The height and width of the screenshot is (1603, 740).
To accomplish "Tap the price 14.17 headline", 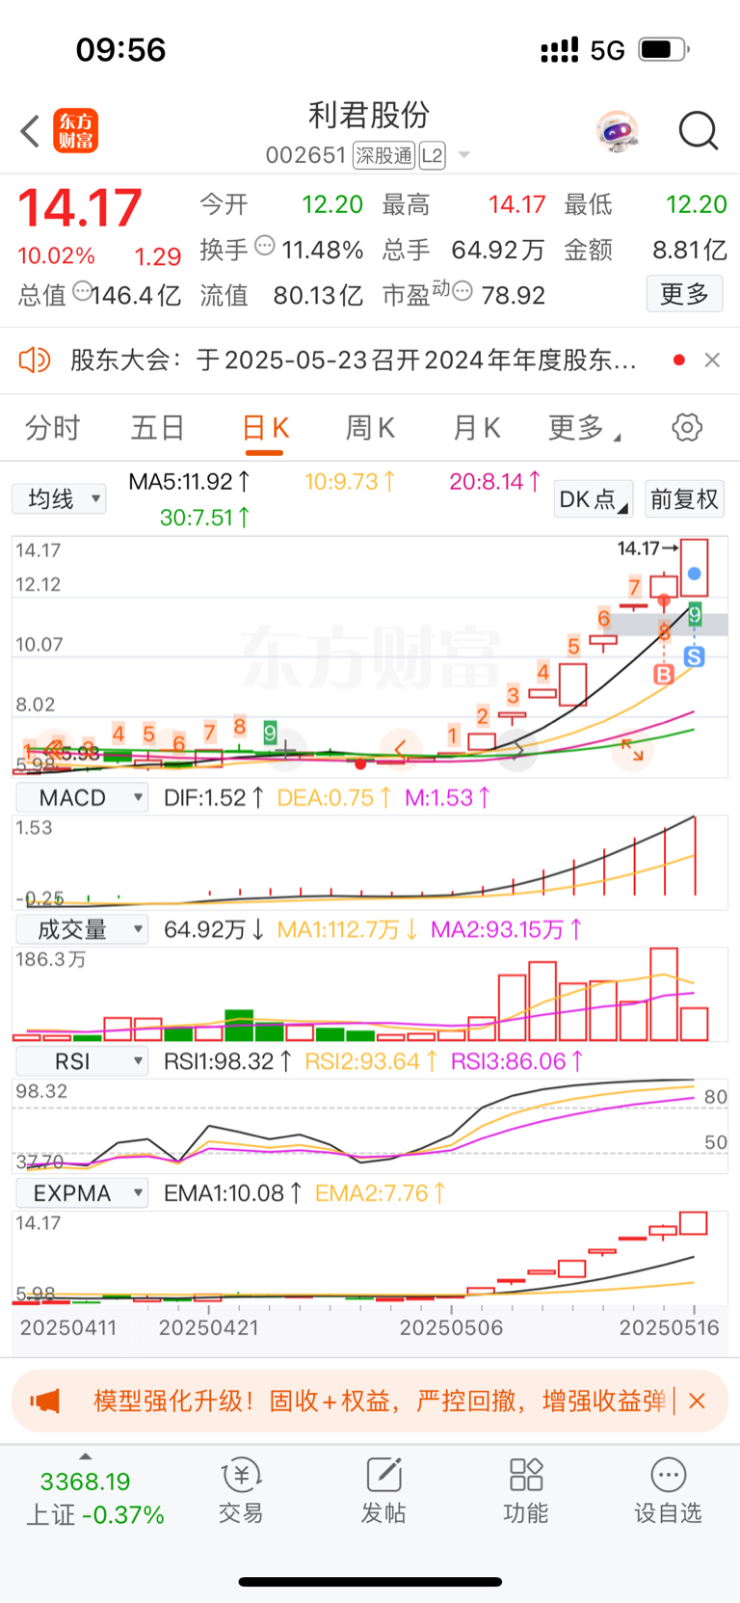I will tap(80, 207).
